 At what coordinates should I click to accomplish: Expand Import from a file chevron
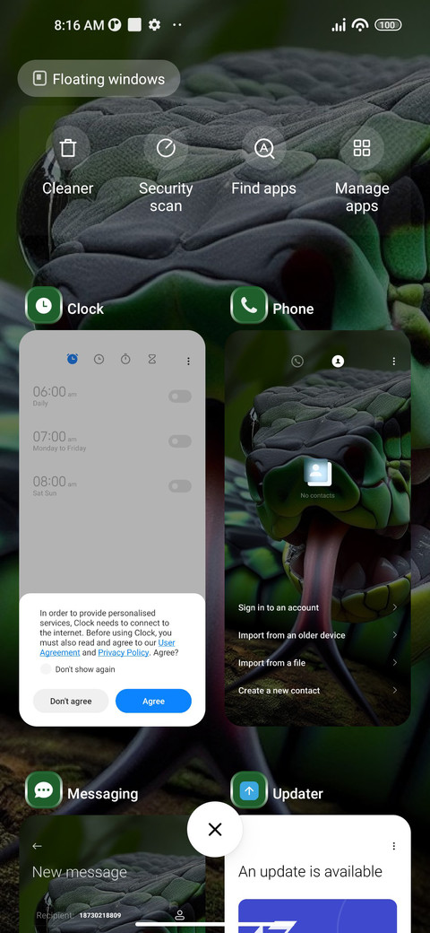click(395, 662)
